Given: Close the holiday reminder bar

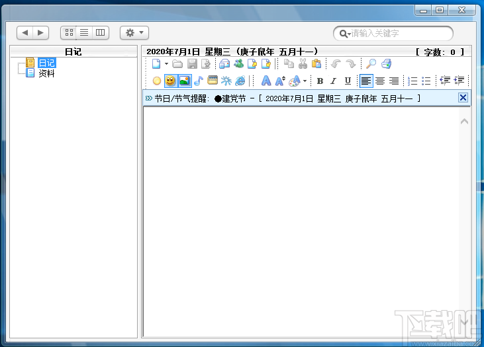Looking at the screenshot, I should click(x=463, y=98).
